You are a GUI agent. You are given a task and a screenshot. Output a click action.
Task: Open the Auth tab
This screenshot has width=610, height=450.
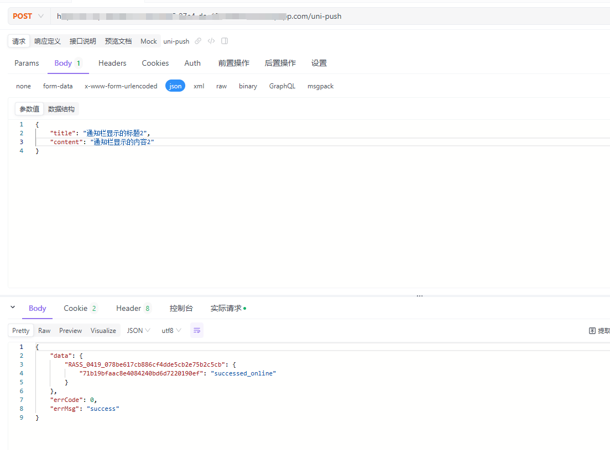pyautogui.click(x=192, y=63)
